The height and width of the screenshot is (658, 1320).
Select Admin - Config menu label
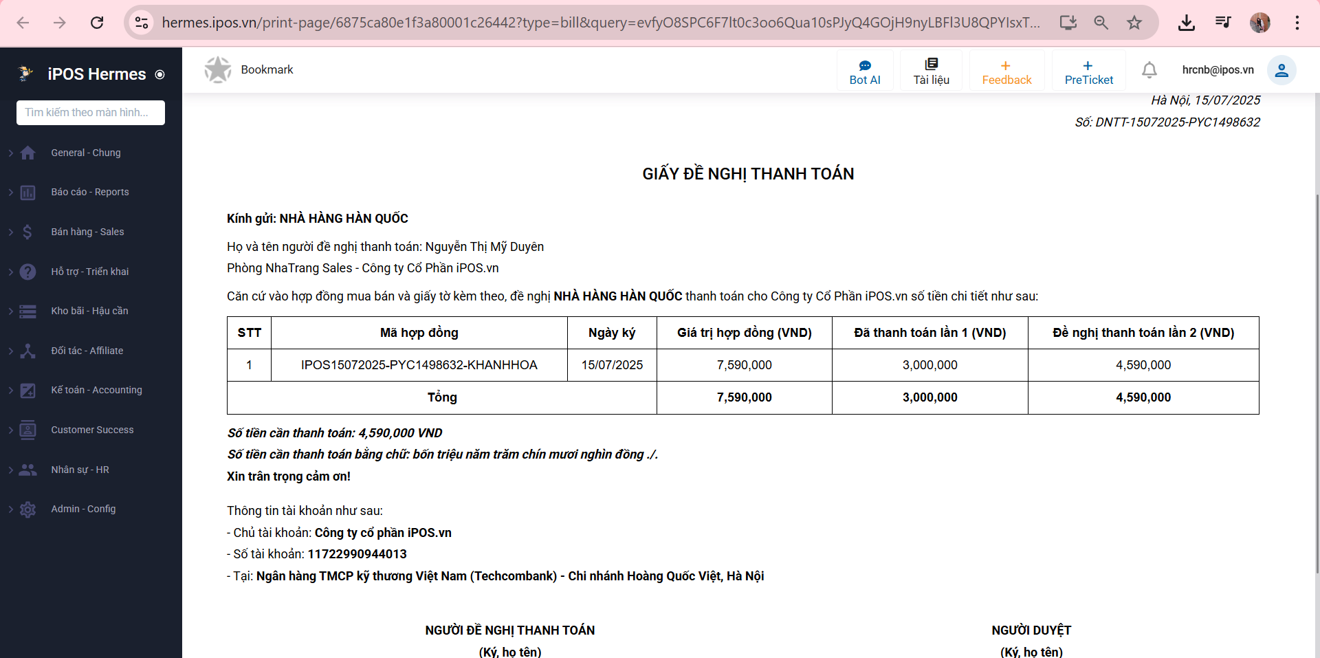coord(83,509)
